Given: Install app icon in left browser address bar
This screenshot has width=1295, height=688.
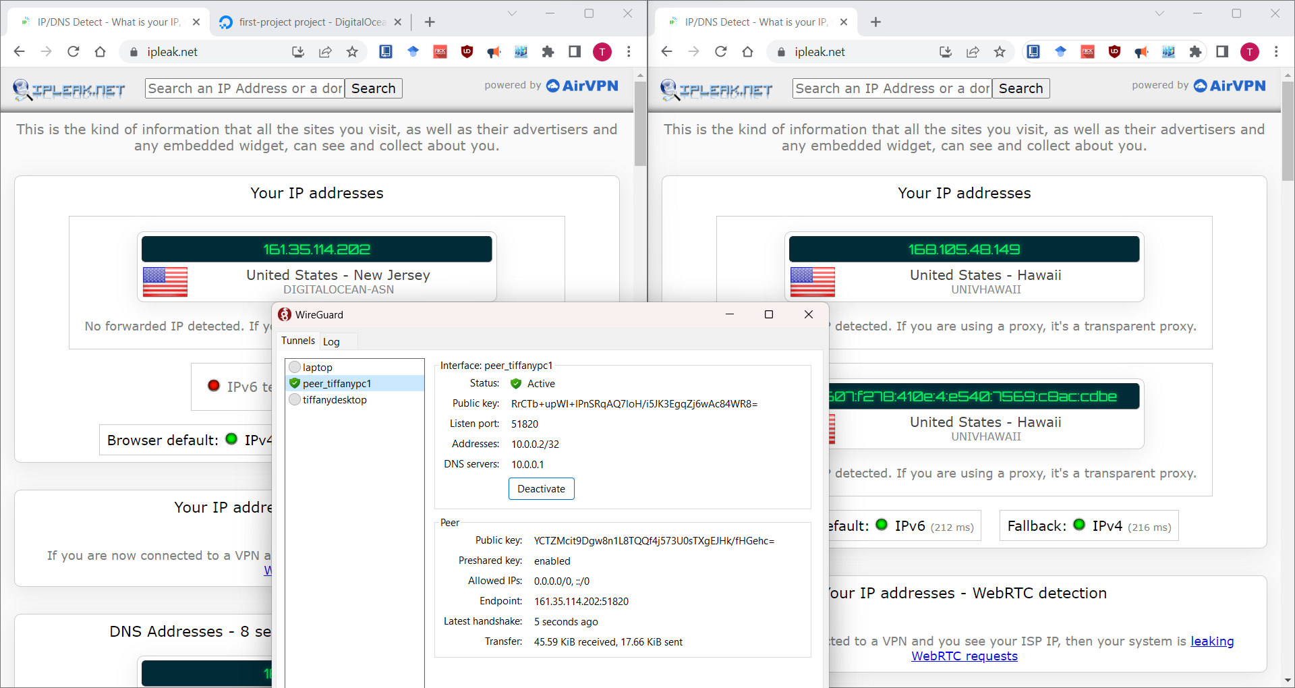Looking at the screenshot, I should click(x=298, y=52).
